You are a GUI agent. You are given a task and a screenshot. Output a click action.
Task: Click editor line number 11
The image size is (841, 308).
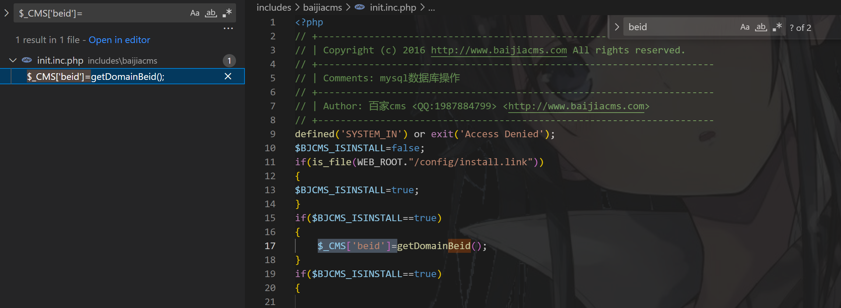[x=270, y=162]
